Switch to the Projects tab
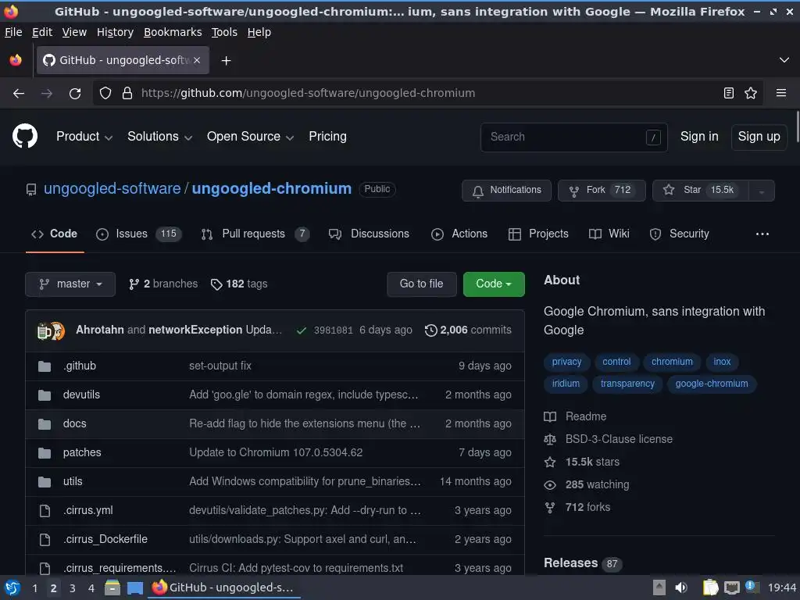Viewport: 800px width, 600px height. (x=538, y=234)
